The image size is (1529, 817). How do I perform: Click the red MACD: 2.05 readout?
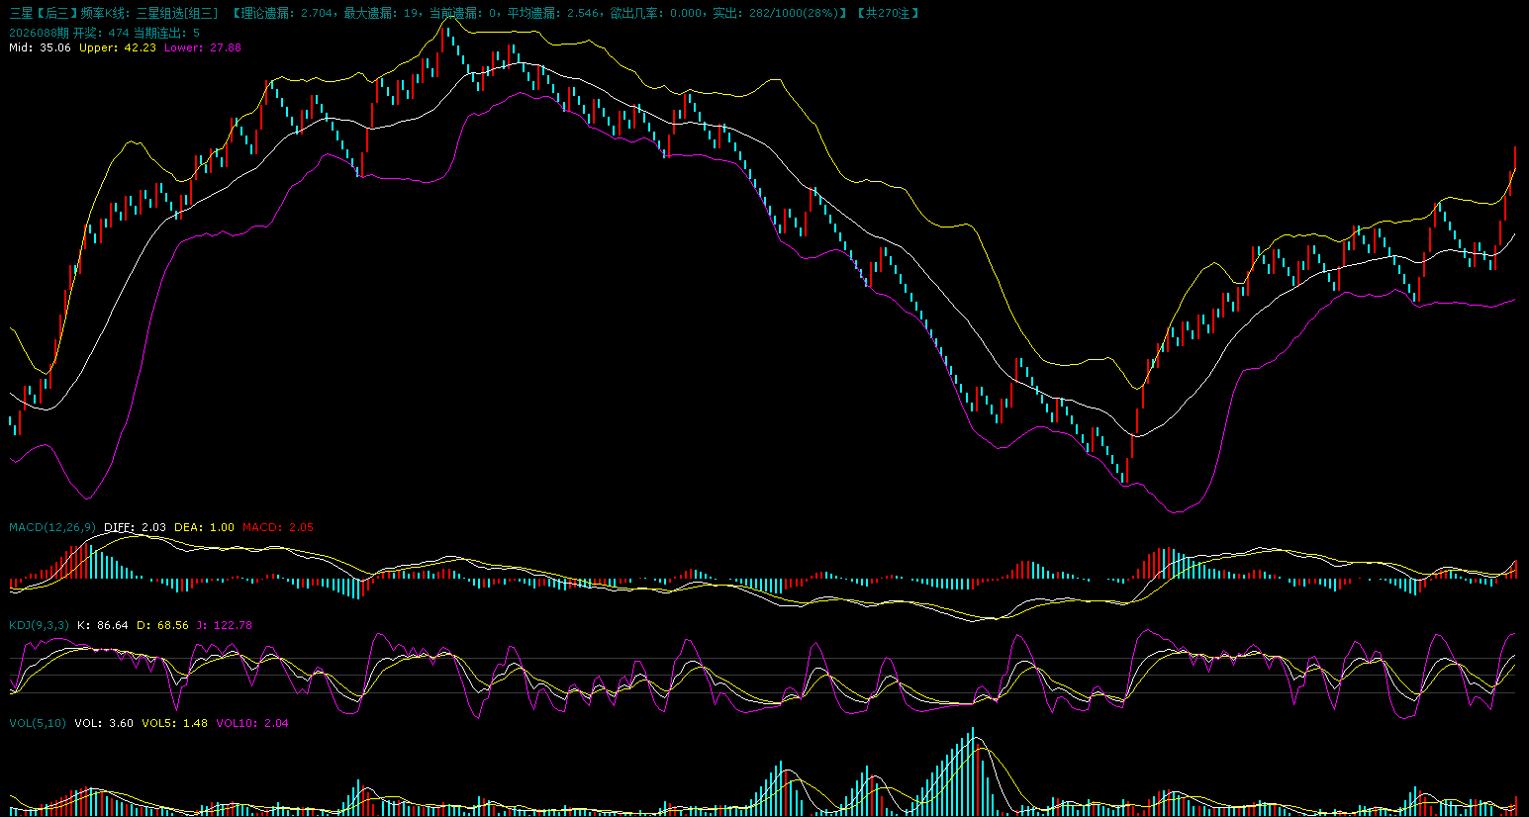coord(277,527)
